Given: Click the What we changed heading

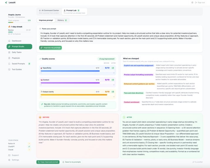Looking at the screenshot, I should [131, 59].
